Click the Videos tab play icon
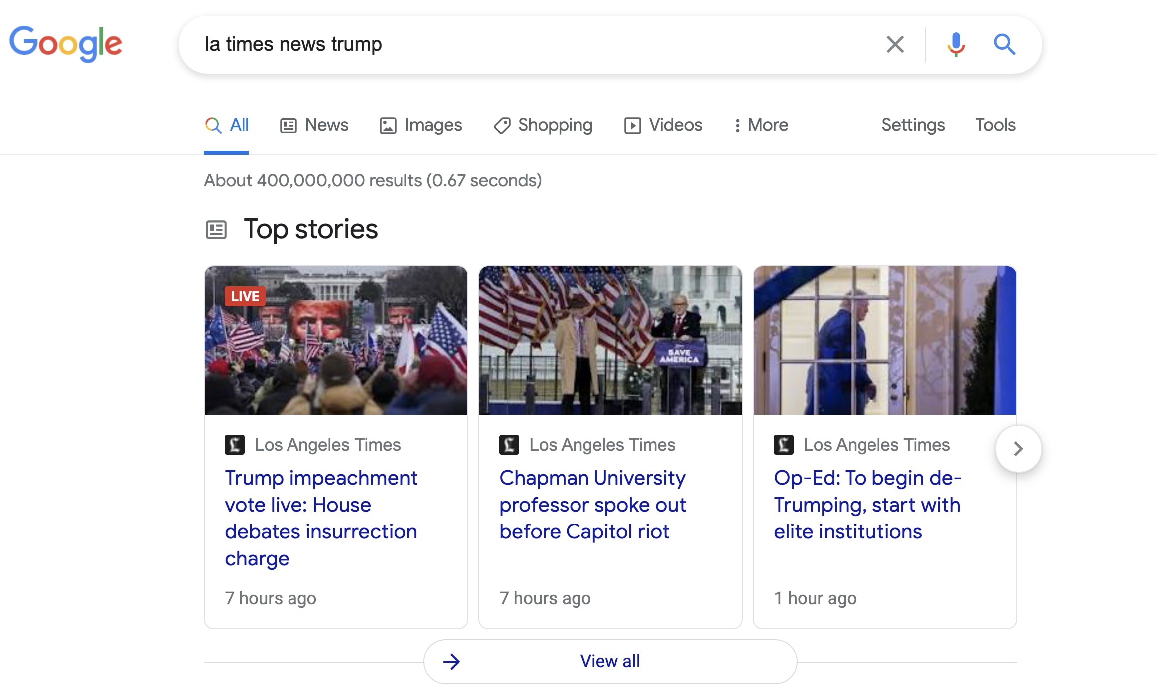Viewport: 1157px width, 698px height. (x=632, y=125)
